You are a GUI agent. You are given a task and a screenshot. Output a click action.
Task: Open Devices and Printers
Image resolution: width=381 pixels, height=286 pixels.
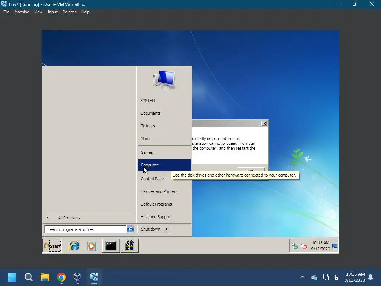click(164, 191)
